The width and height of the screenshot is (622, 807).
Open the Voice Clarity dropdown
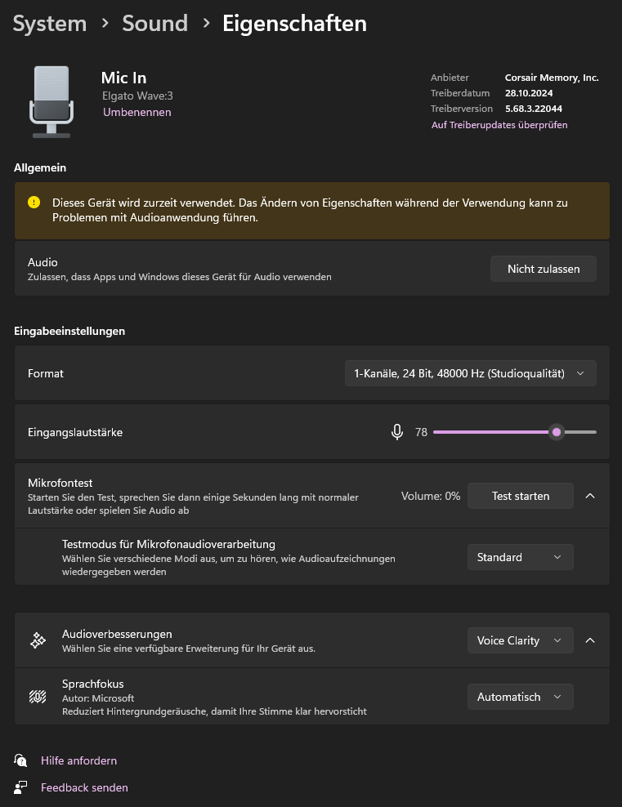coord(520,640)
